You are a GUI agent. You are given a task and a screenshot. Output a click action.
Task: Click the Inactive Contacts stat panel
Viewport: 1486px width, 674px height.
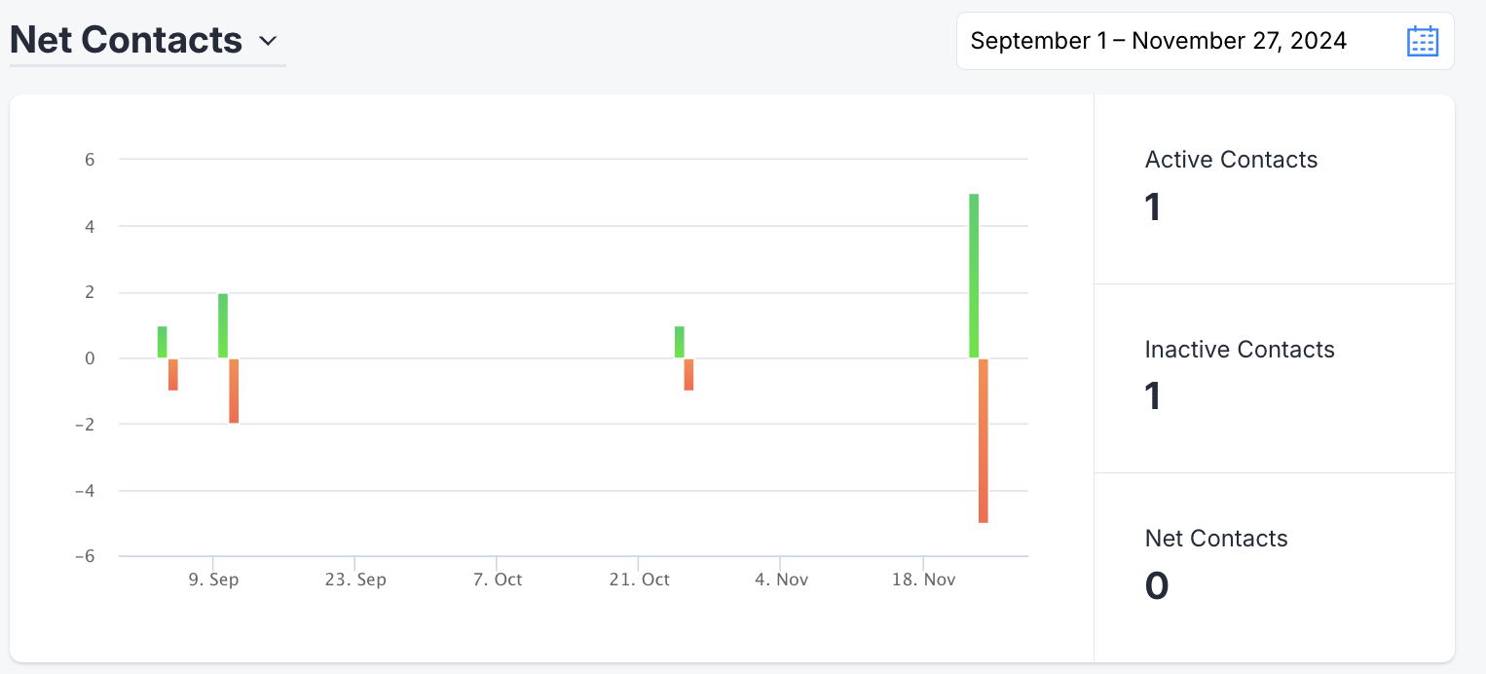(x=1275, y=379)
